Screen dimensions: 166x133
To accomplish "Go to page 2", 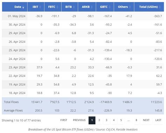I will [99, 120].
